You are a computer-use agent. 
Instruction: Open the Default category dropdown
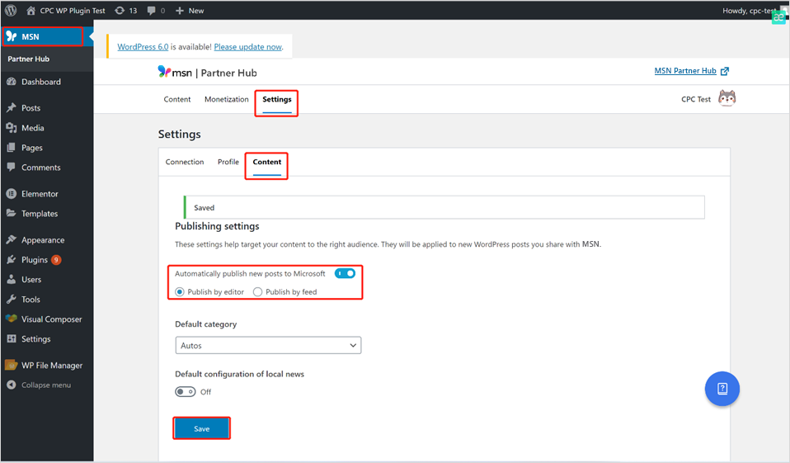coord(268,346)
